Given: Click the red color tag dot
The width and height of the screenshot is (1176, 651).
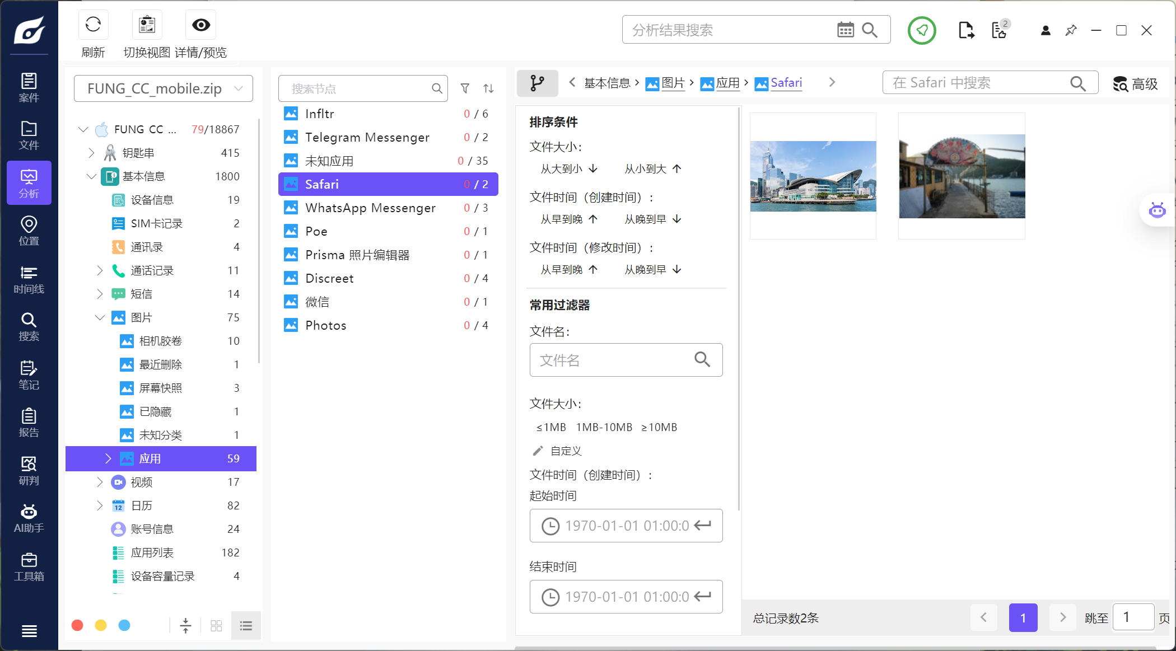Looking at the screenshot, I should [x=77, y=625].
